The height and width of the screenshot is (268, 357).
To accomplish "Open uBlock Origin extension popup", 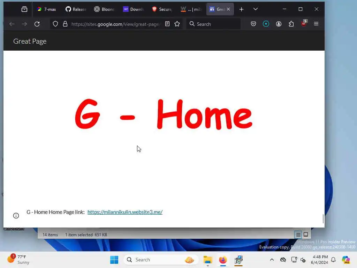I will [x=304, y=23].
